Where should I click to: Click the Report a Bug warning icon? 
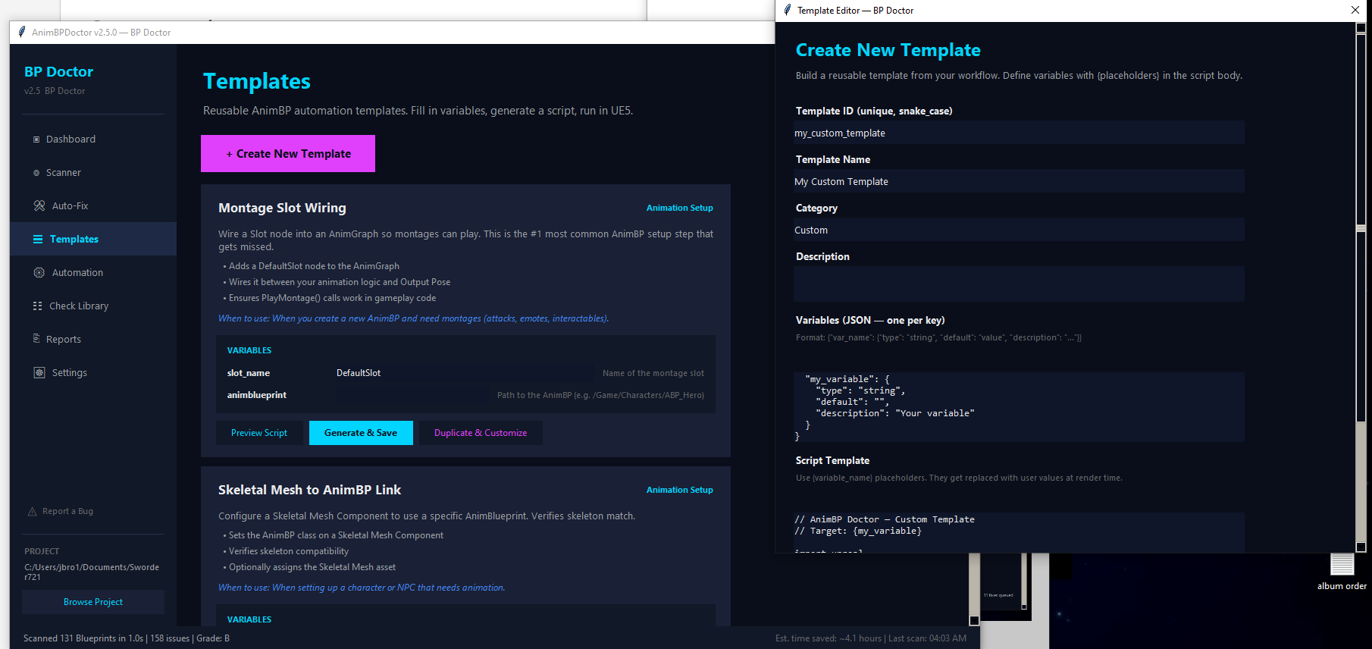pos(33,512)
